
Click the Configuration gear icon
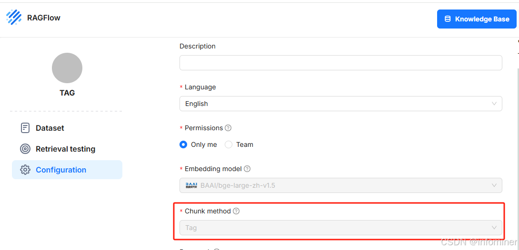[25, 170]
